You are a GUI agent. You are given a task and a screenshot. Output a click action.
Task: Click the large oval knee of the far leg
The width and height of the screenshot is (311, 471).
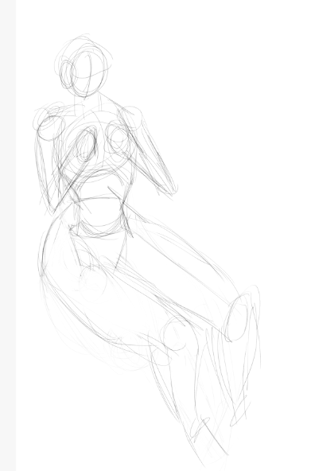pyautogui.click(x=238, y=317)
